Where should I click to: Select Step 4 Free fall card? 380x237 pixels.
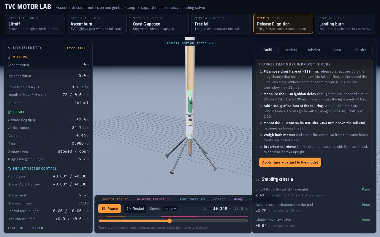(221, 24)
